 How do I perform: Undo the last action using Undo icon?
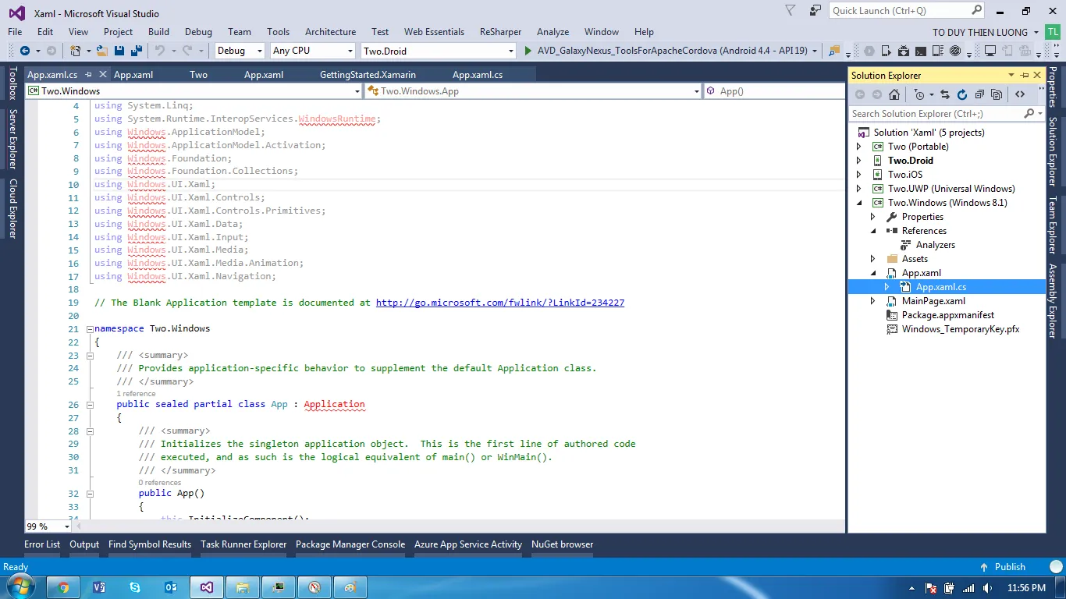point(160,51)
